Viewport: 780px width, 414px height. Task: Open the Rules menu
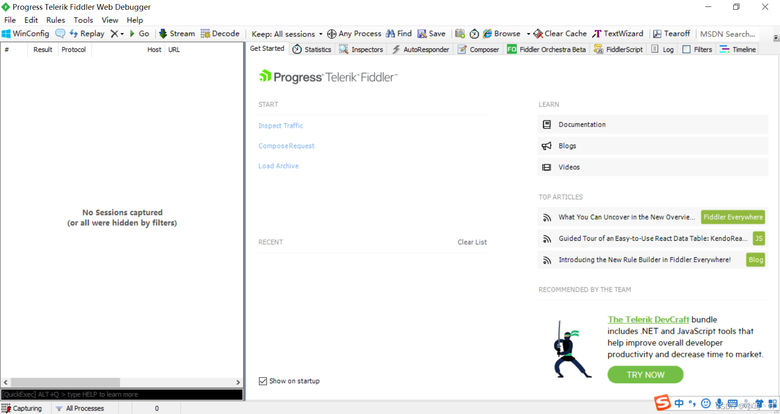(56, 20)
